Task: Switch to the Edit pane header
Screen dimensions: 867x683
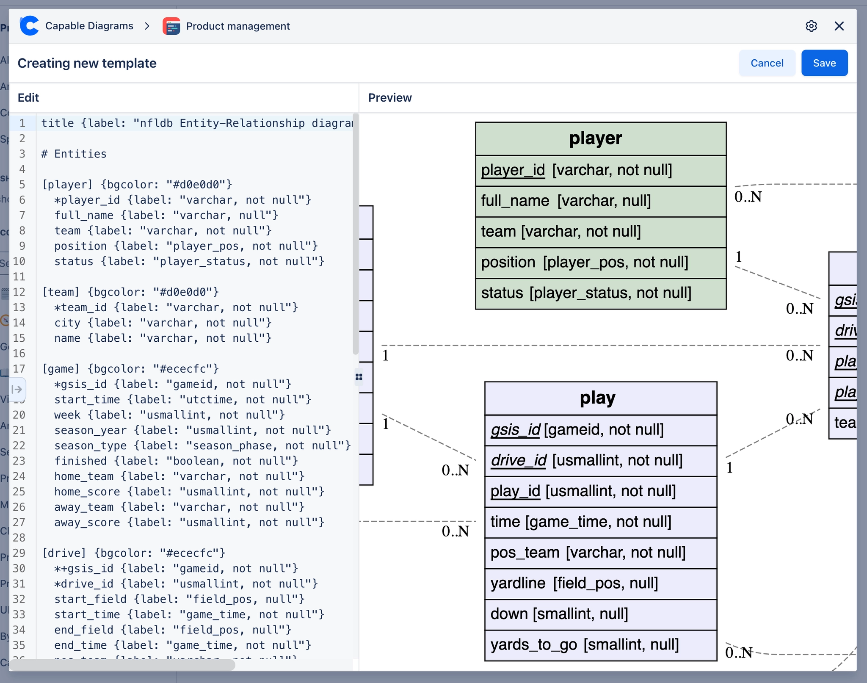Action: point(28,97)
